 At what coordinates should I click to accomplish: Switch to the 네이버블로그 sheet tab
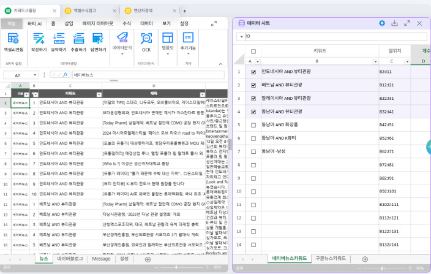pyautogui.click(x=70, y=259)
